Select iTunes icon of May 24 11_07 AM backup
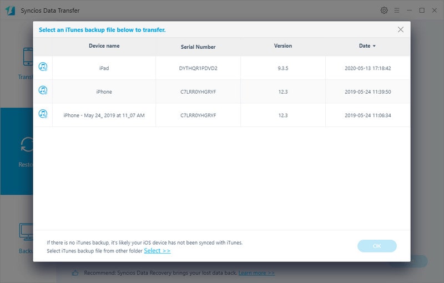Screen dimensions: 444x283 point(43,114)
